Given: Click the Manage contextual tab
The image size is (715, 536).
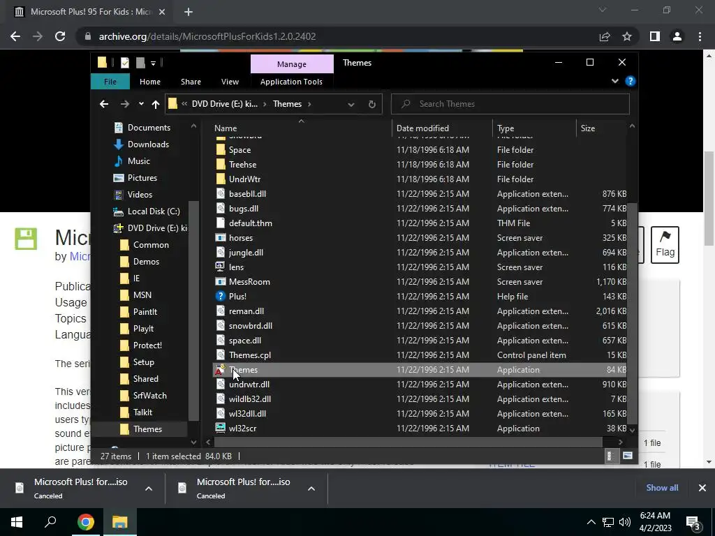Looking at the screenshot, I should coord(292,64).
